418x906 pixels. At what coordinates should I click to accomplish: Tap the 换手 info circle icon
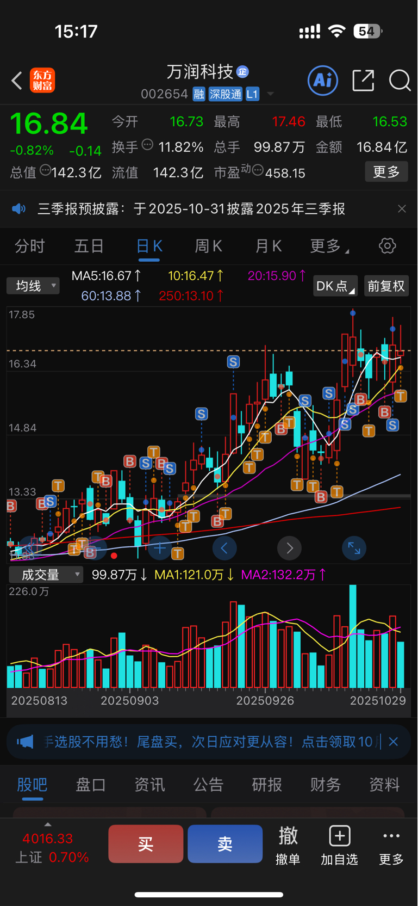[147, 145]
